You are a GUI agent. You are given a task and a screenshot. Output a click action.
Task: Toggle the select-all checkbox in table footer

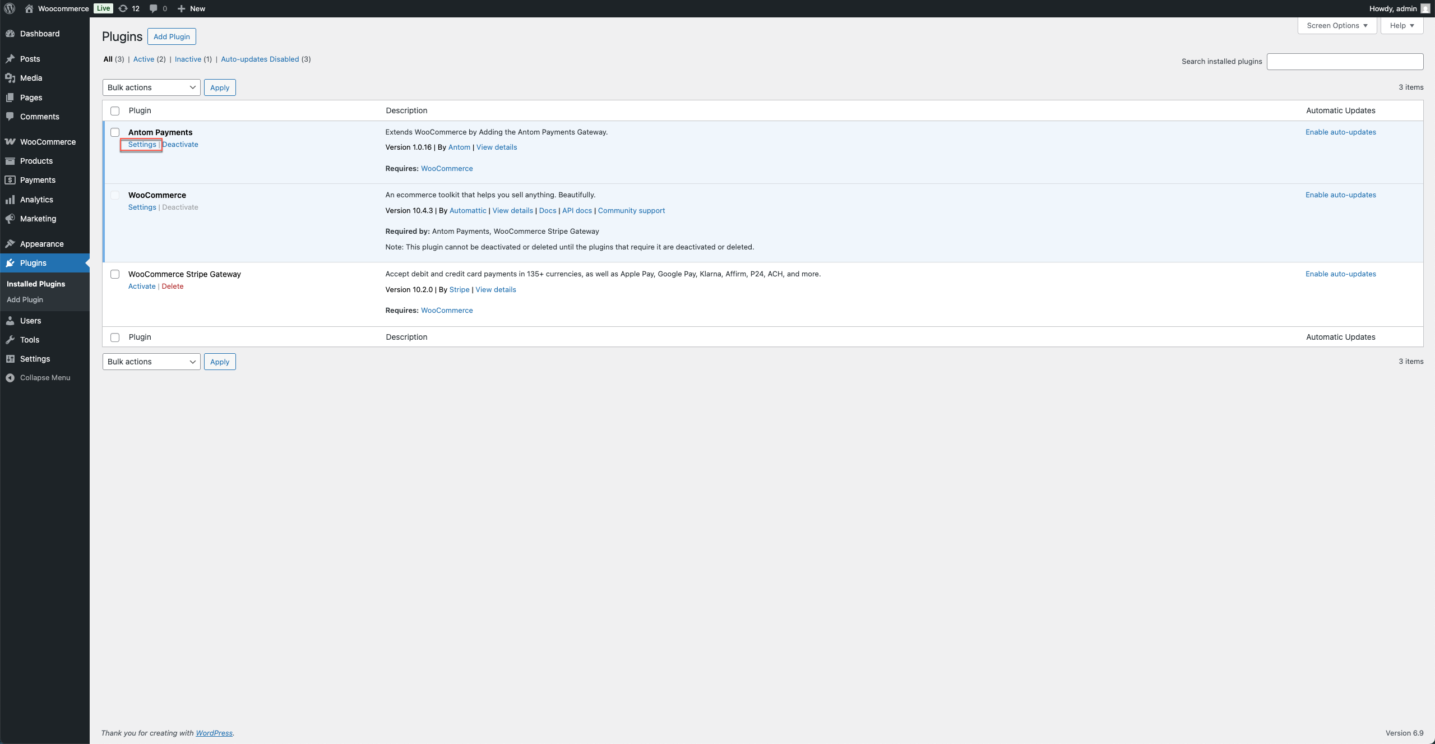(115, 338)
